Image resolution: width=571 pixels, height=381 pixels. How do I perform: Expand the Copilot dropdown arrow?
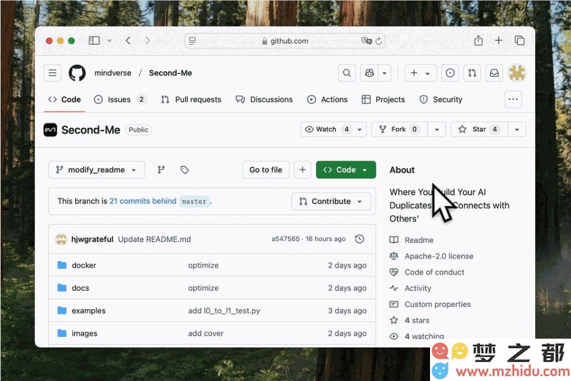click(385, 73)
